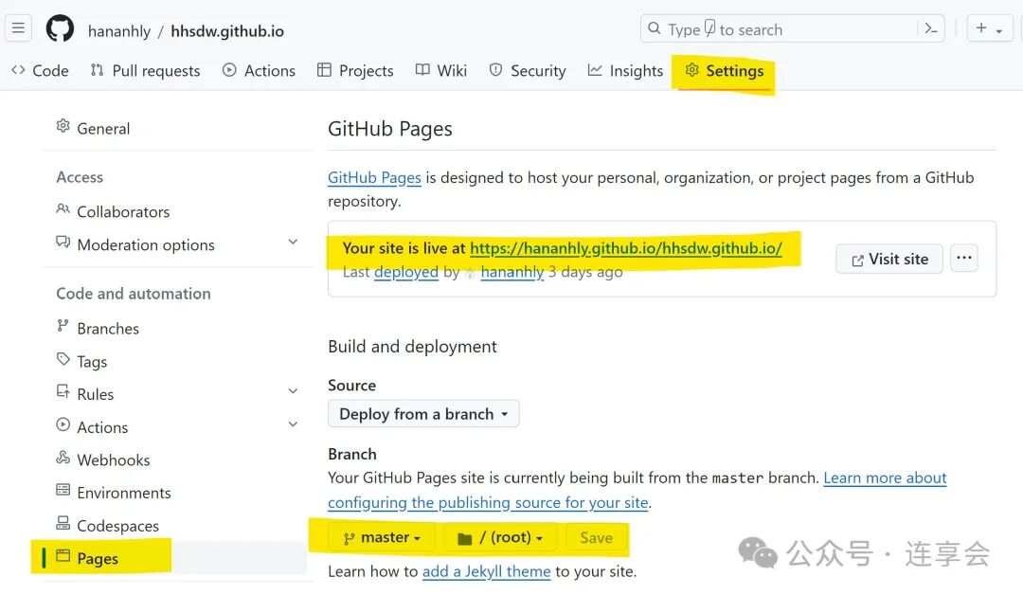Image resolution: width=1023 pixels, height=595 pixels.
Task: Click the rules icon beside Rules
Action: click(x=63, y=391)
